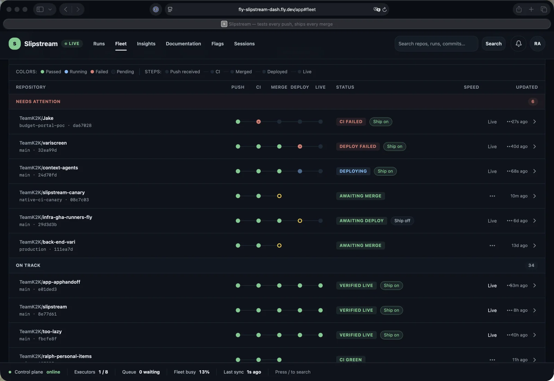Screen dimensions: 554x381
Task: Expand the infra-gha-runners-fly row chevron
Action: [x=535, y=221]
